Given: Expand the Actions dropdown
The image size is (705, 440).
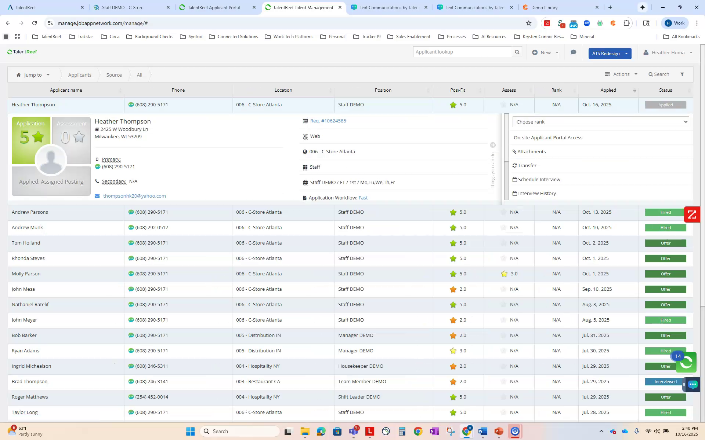Looking at the screenshot, I should (x=621, y=74).
